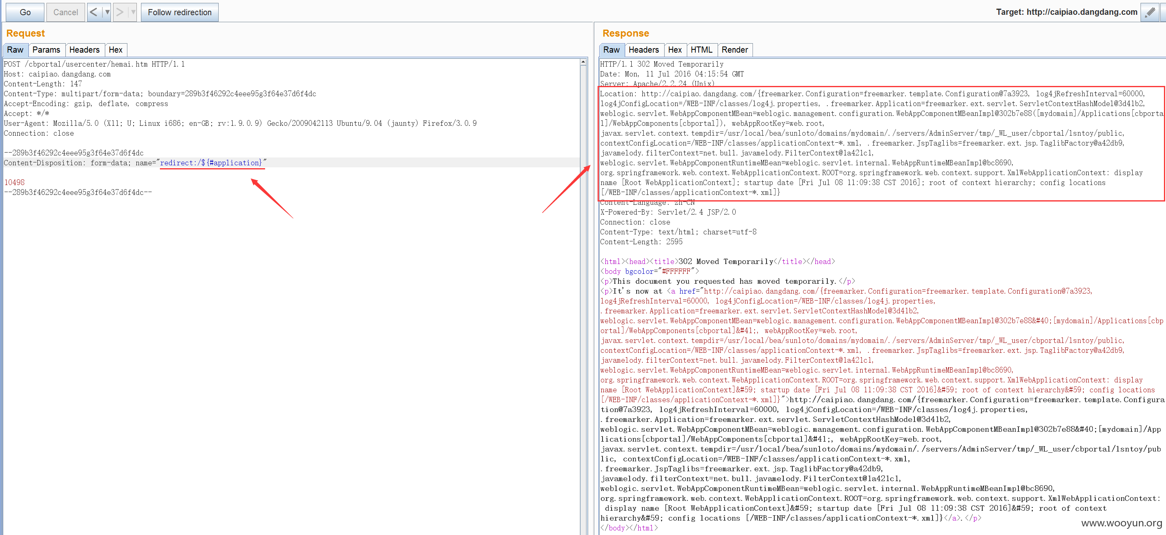Click the <html><head><title>302 Moved Temporarily line
Screen dimensions: 1166x535
point(718,262)
